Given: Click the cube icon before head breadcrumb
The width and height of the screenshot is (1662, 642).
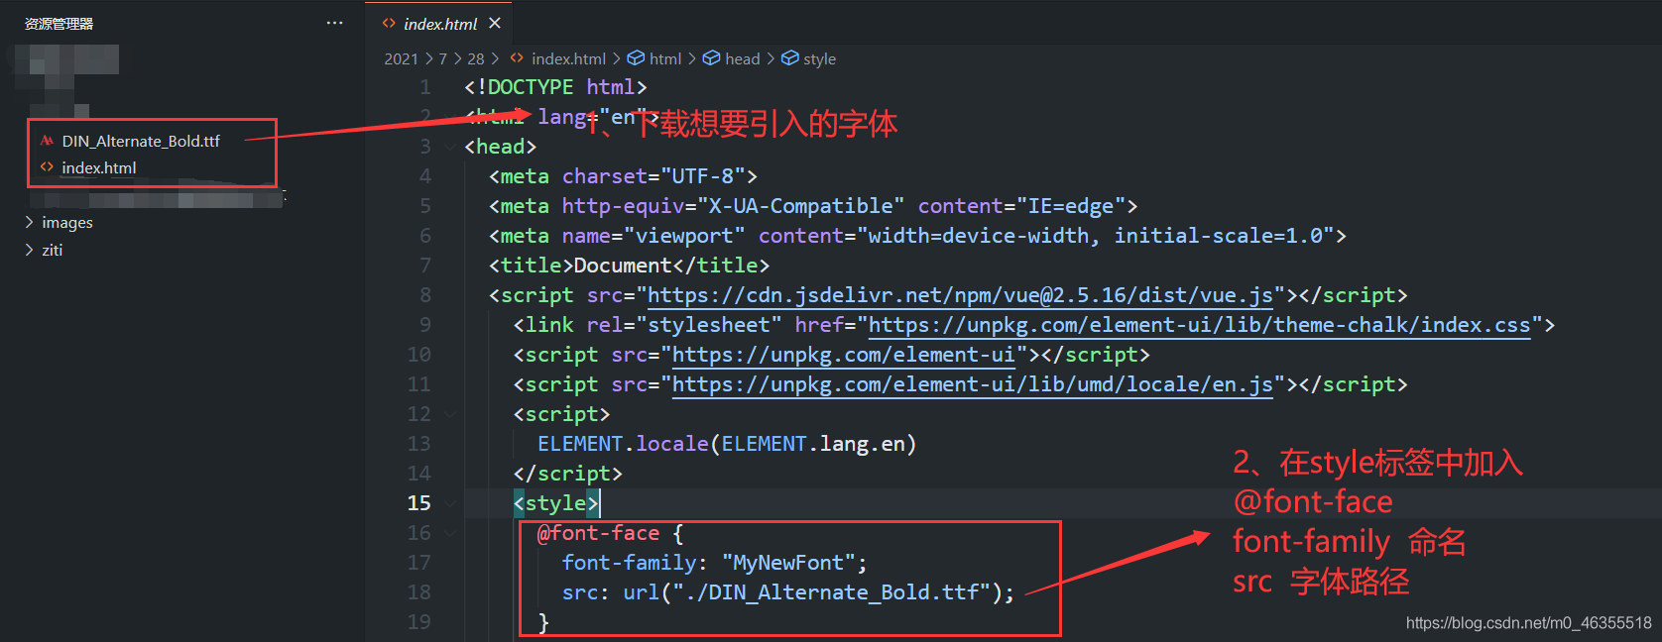Looking at the screenshot, I should (x=711, y=58).
